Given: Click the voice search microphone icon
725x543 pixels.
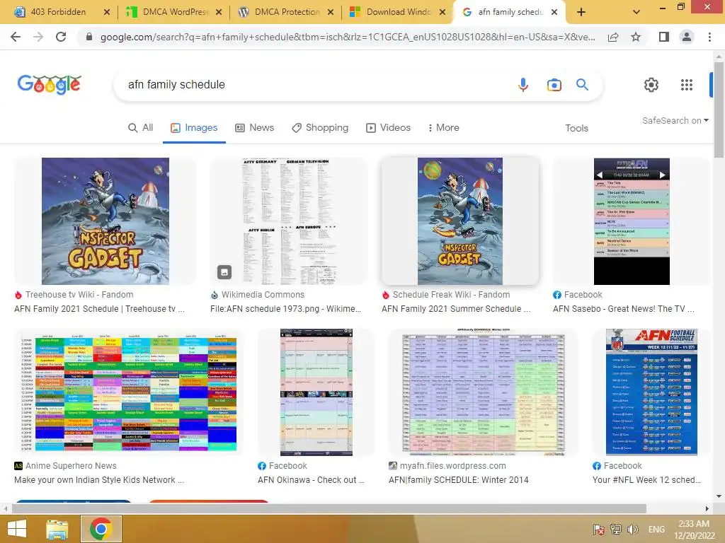Looking at the screenshot, I should [x=523, y=85].
